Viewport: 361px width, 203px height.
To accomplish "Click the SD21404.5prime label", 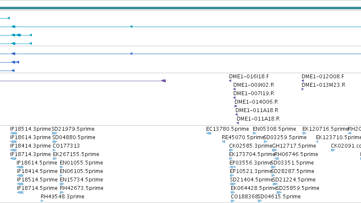I will point(252,180).
